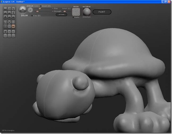
Task: Switch to Paint mode
Action: coord(102,12)
